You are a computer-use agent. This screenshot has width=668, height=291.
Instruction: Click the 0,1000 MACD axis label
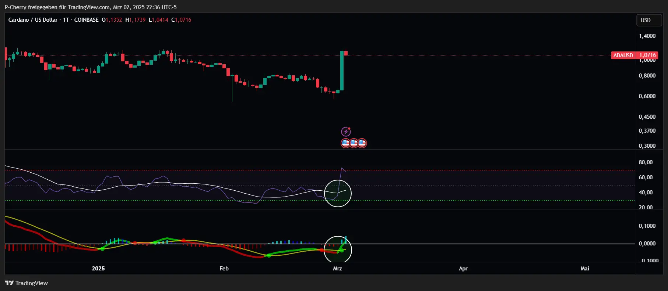[x=647, y=226]
